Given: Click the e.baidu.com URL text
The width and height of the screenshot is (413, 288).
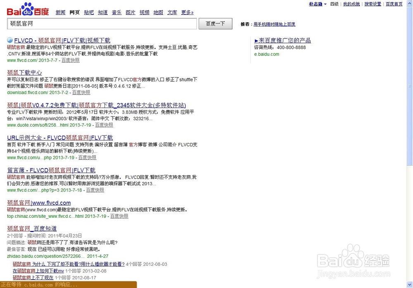Looking at the screenshot, I should tap(266, 54).
